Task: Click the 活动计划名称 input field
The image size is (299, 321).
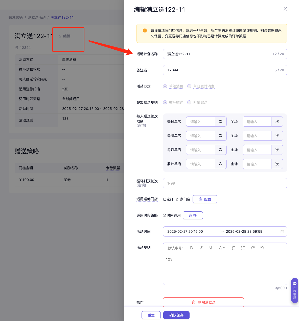Action: point(217,54)
